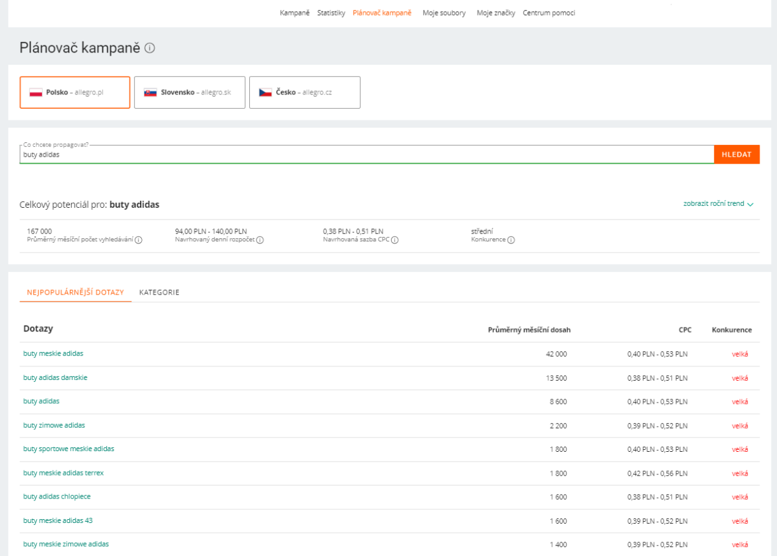
Task: Focus the Co chcete propagovat search field
Action: tap(366, 155)
